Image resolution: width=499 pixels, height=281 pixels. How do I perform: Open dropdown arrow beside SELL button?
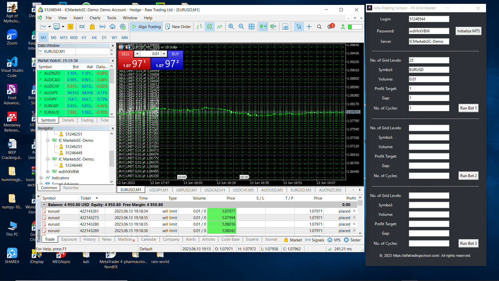[137, 54]
